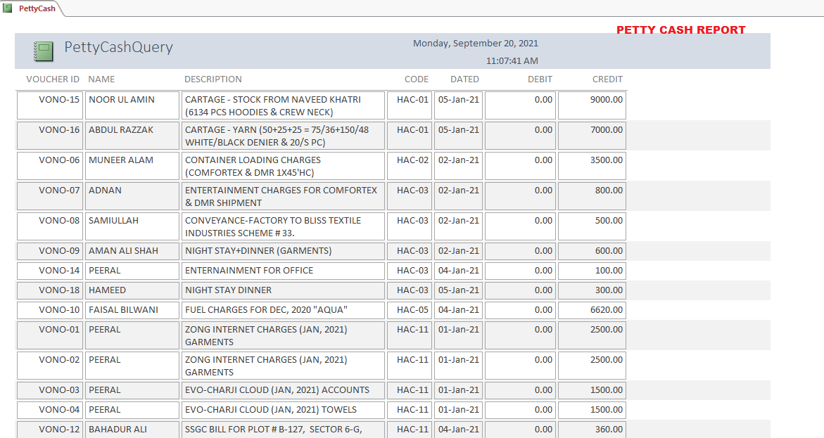
Task: Select voucher VONO-18 field
Action: (x=50, y=290)
